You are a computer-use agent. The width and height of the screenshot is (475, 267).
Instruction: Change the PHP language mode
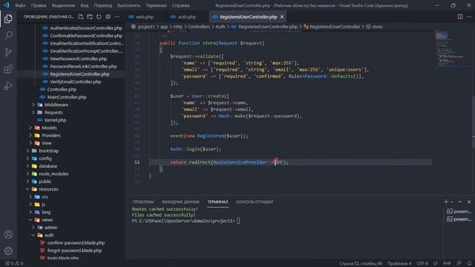(447, 263)
